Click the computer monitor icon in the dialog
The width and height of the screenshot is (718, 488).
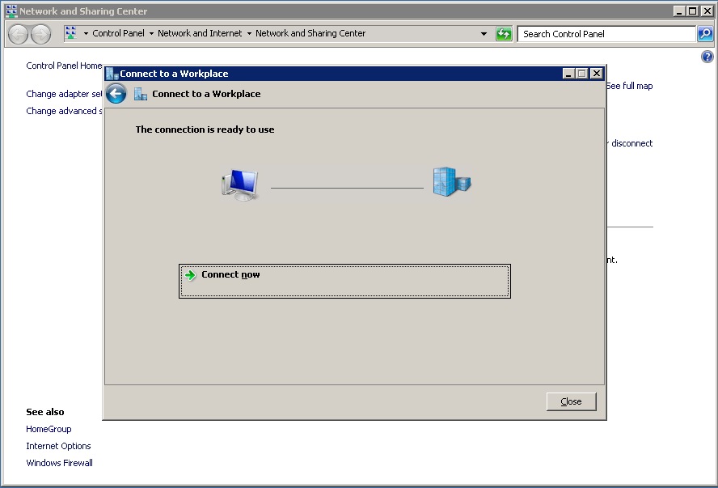pos(239,185)
